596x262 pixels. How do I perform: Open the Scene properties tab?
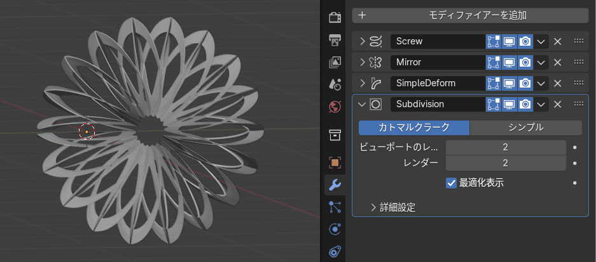pyautogui.click(x=335, y=84)
